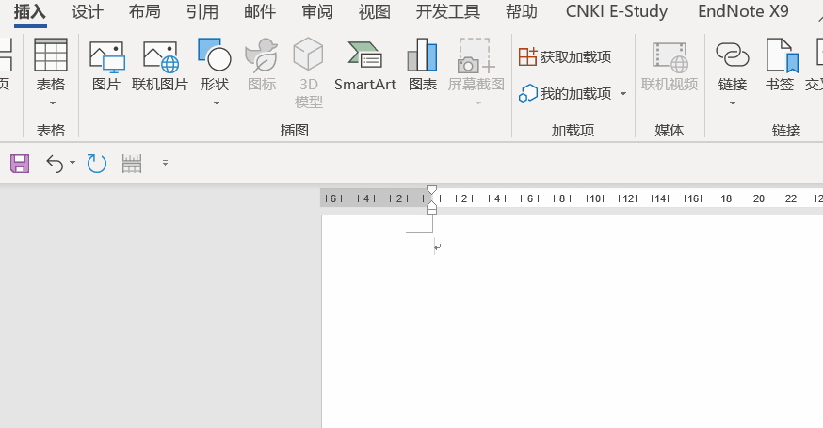The width and height of the screenshot is (823, 428).
Task: Insert a table using 表格 icon
Action: (51, 55)
